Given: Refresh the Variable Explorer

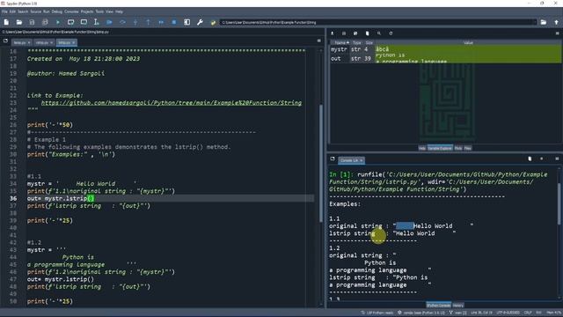Looking at the screenshot, I should tap(391, 33).
